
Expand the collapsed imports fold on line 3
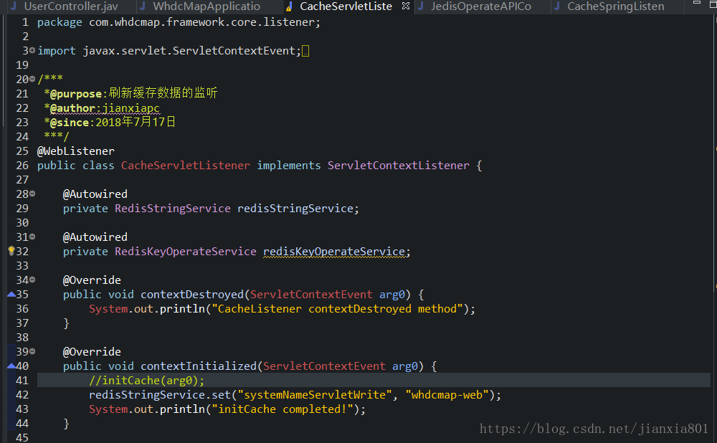coord(32,50)
